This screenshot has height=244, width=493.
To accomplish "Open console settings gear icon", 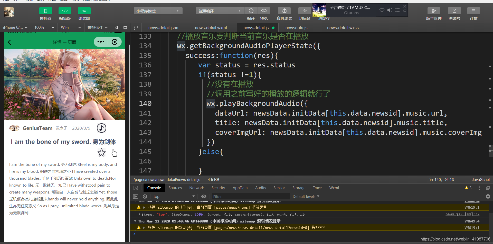I will (x=488, y=196).
